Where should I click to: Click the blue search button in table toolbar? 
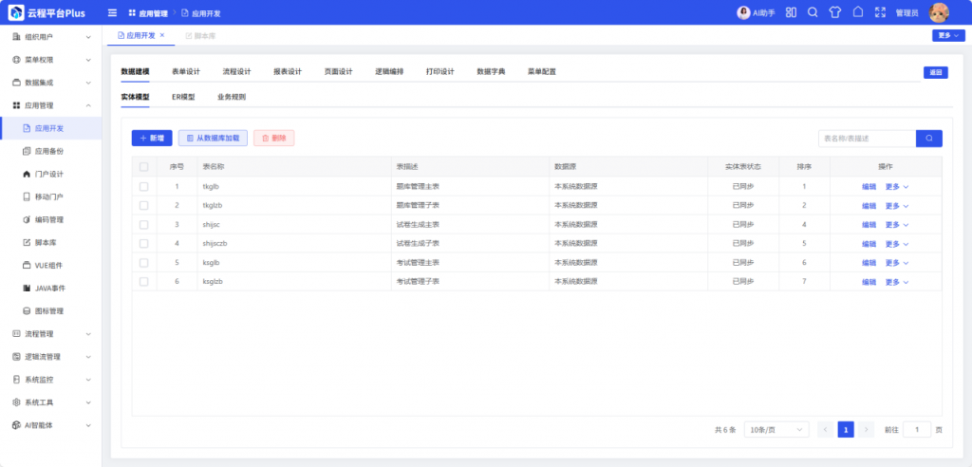pos(928,139)
